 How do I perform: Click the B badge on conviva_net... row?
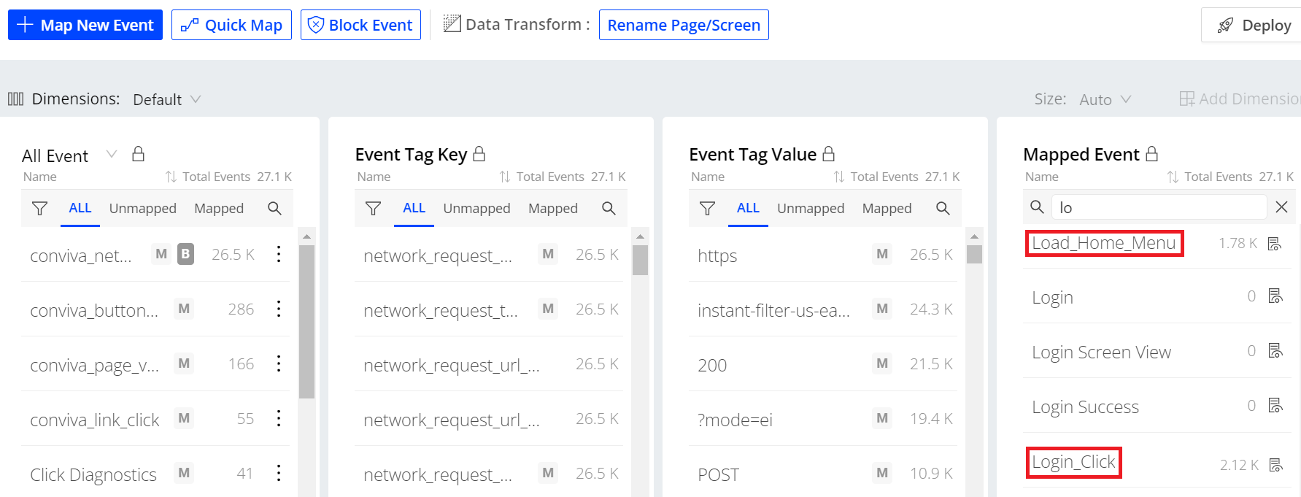(186, 254)
